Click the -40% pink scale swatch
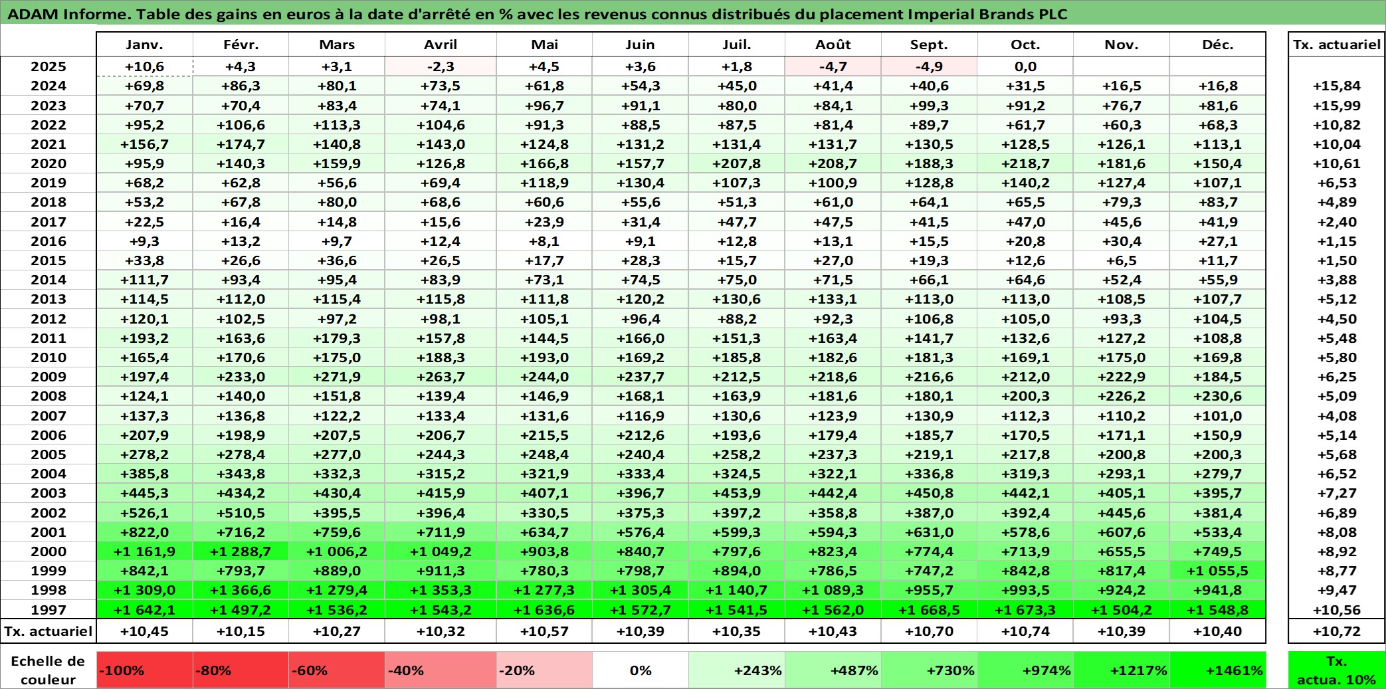This screenshot has width=1386, height=689. click(441, 670)
